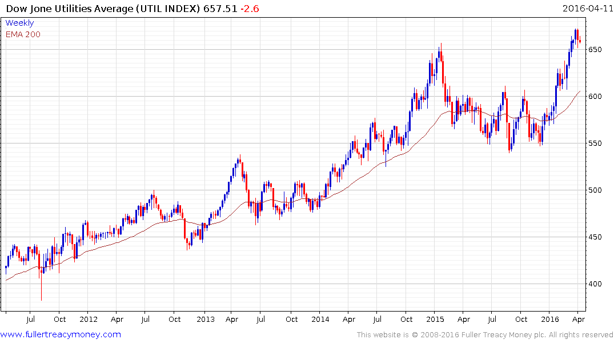Click the 'Weekly' timeframe label
614x343 pixels.
pyautogui.click(x=19, y=23)
